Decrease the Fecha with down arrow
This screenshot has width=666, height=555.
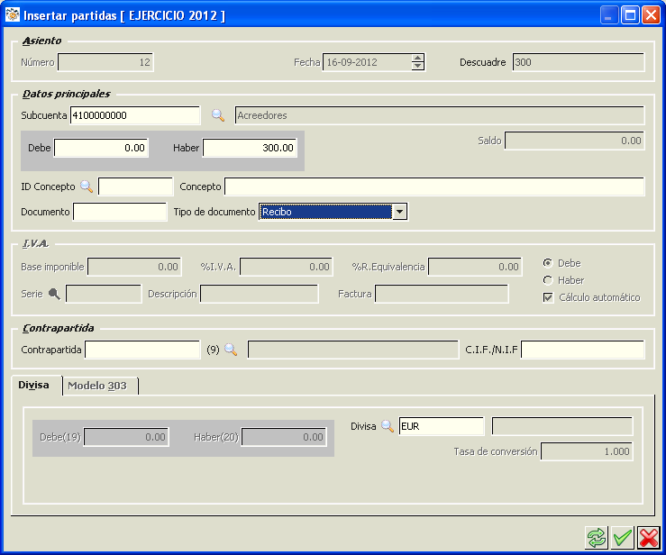click(418, 66)
